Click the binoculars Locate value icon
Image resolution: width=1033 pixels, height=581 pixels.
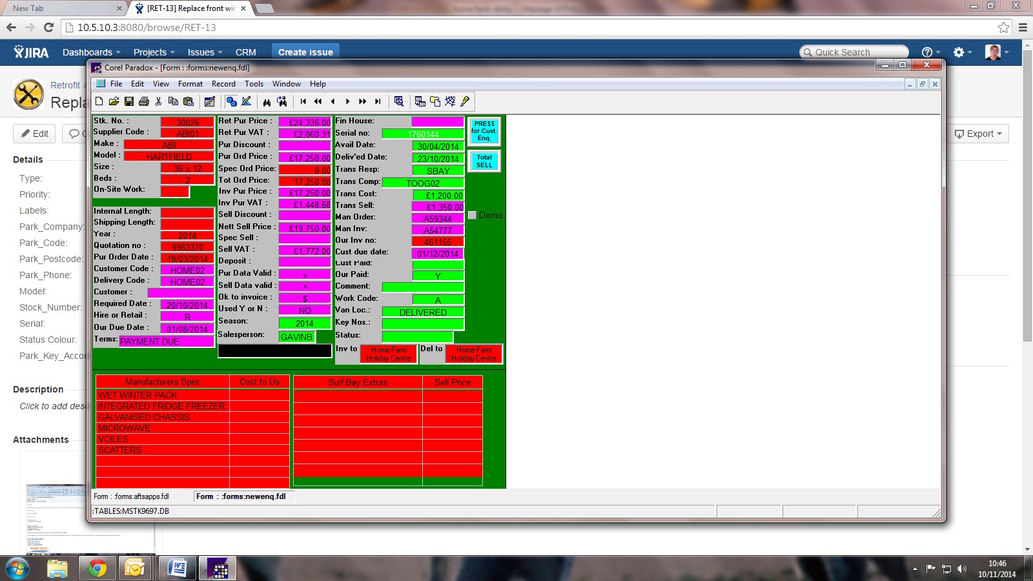point(267,101)
